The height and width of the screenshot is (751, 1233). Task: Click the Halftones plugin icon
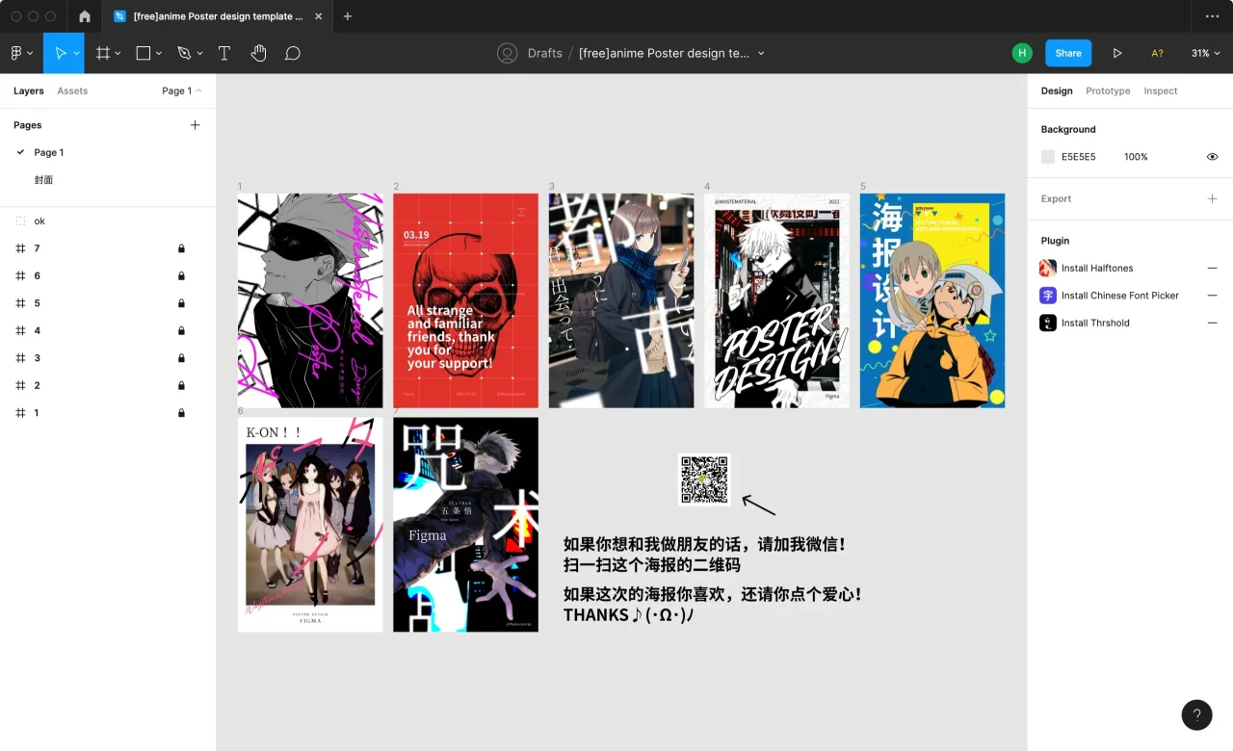pyautogui.click(x=1048, y=268)
